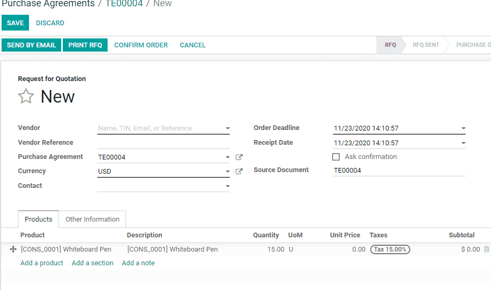This screenshot has width=491, height=290.
Task: Open the Order Deadline date picker arrow
Action: (x=463, y=128)
